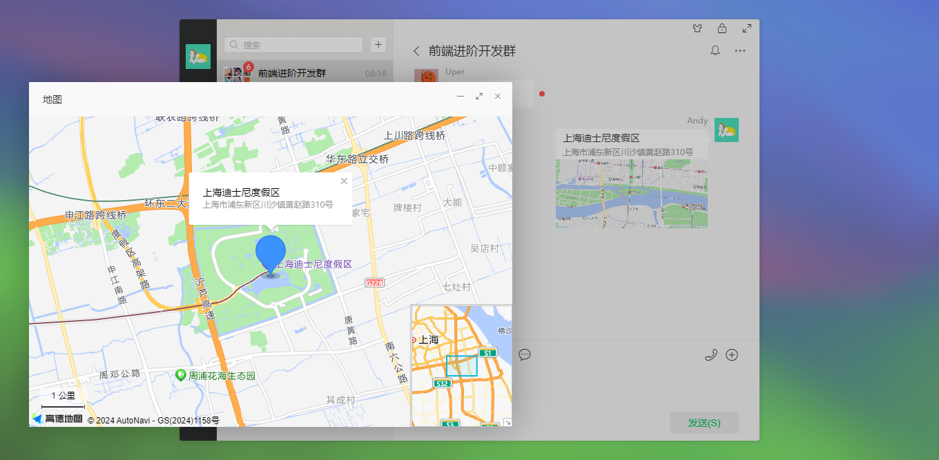Click the clothes theme icon in top-right corner
Screen dimensions: 939x460
pos(697,28)
